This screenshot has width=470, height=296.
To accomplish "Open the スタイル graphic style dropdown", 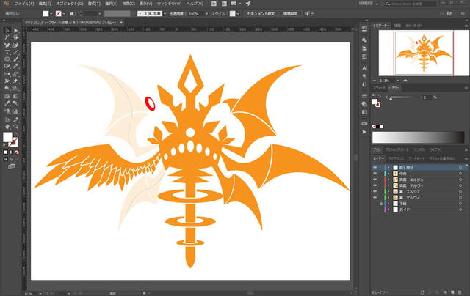I will pos(238,14).
